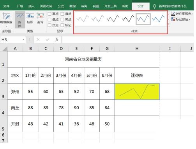Switch to the Help (帮助) tab
This screenshot has width=196, height=149.
(125, 6)
